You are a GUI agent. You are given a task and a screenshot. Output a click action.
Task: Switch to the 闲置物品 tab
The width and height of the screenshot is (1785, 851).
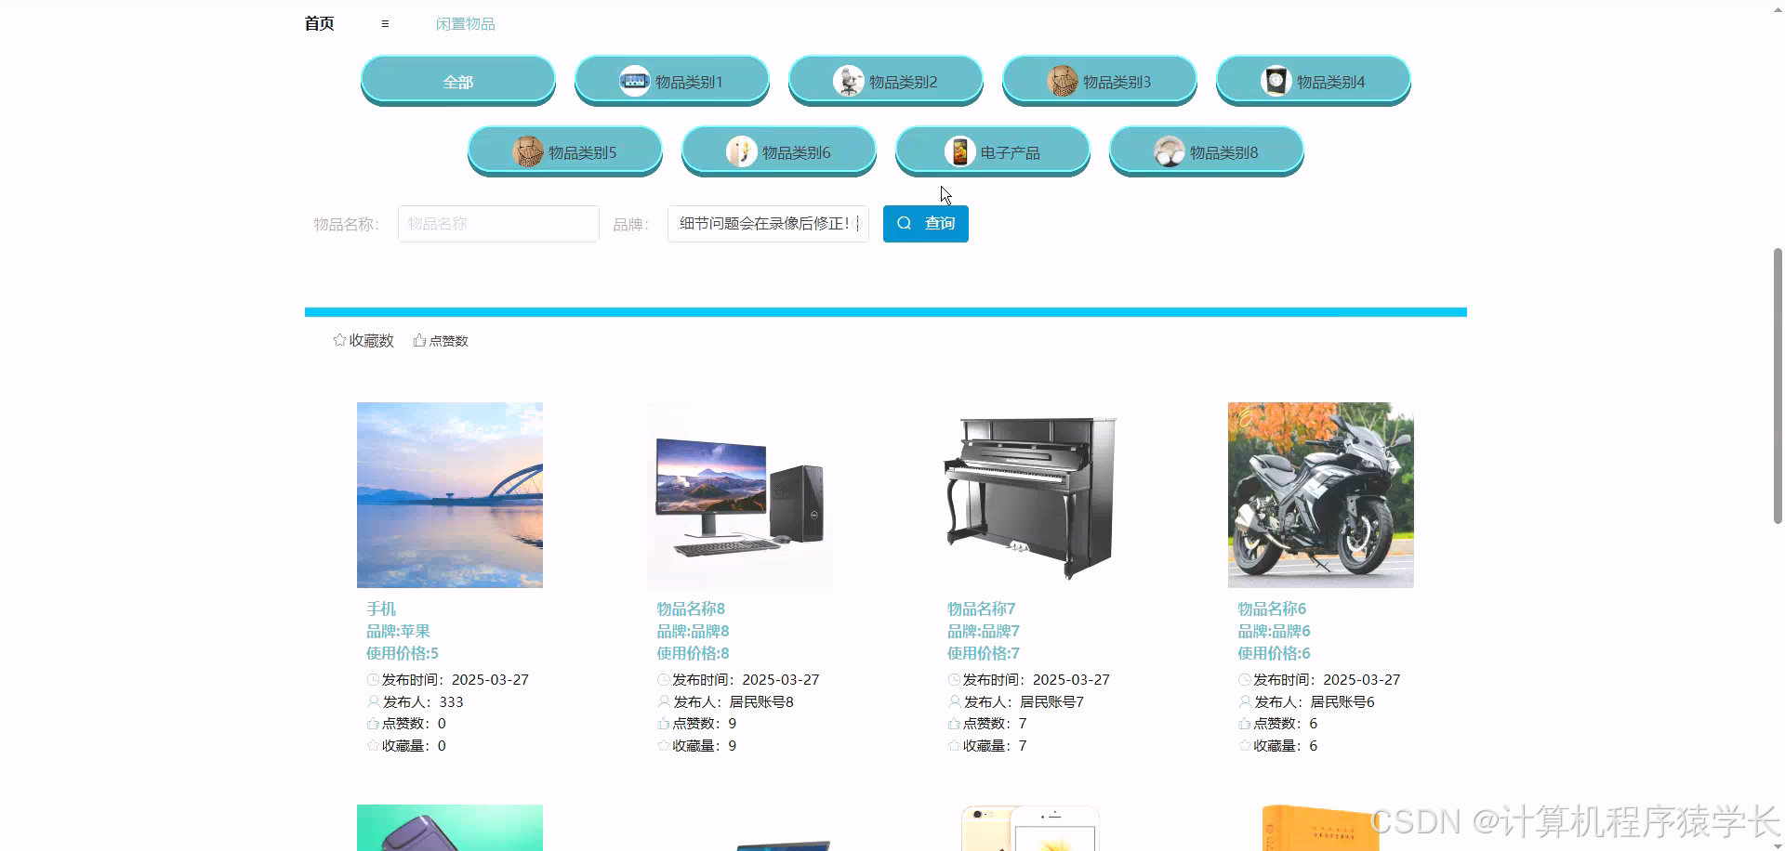(x=465, y=23)
